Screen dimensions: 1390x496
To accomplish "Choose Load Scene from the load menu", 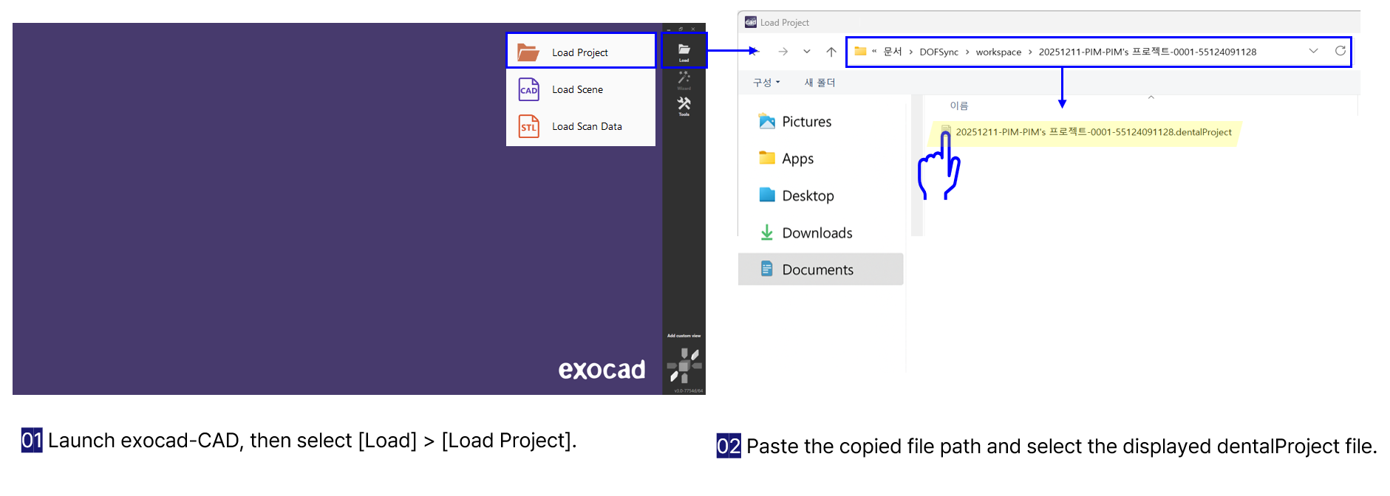I will point(577,89).
